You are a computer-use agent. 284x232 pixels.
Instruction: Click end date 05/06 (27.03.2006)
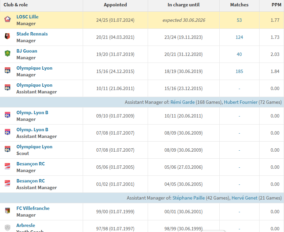click(184, 167)
